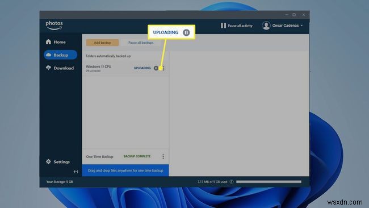The width and height of the screenshot is (369, 208).
Task: Click the One Time Backup label
Action: point(99,157)
